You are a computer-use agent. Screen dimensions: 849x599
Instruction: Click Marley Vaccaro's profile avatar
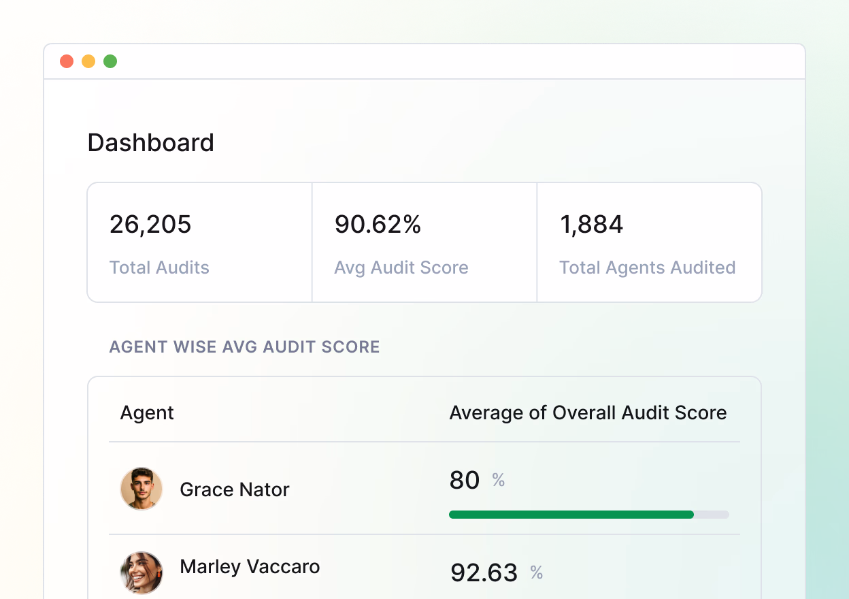click(141, 572)
